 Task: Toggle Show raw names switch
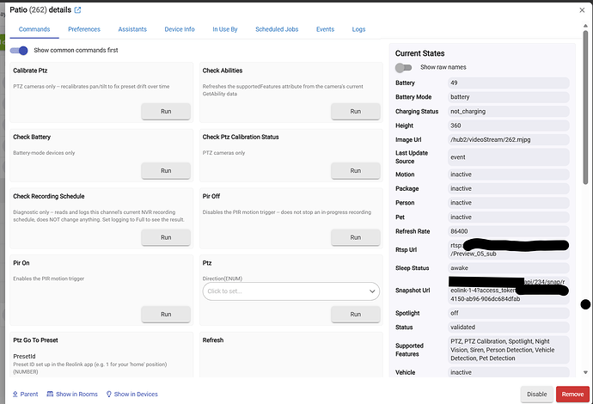coord(403,67)
